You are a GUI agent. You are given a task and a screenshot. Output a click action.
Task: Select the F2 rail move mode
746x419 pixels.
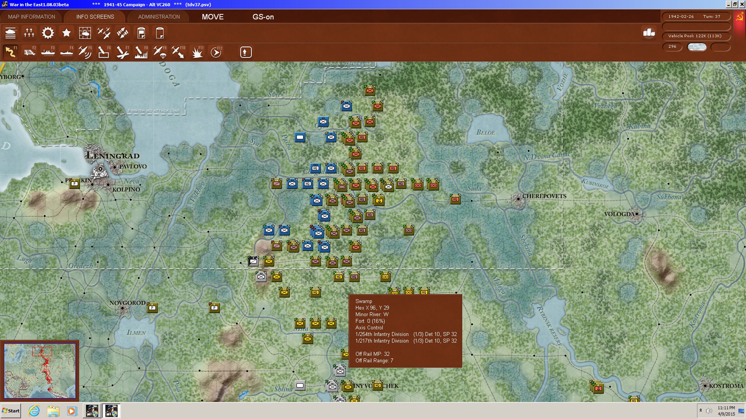[29, 52]
